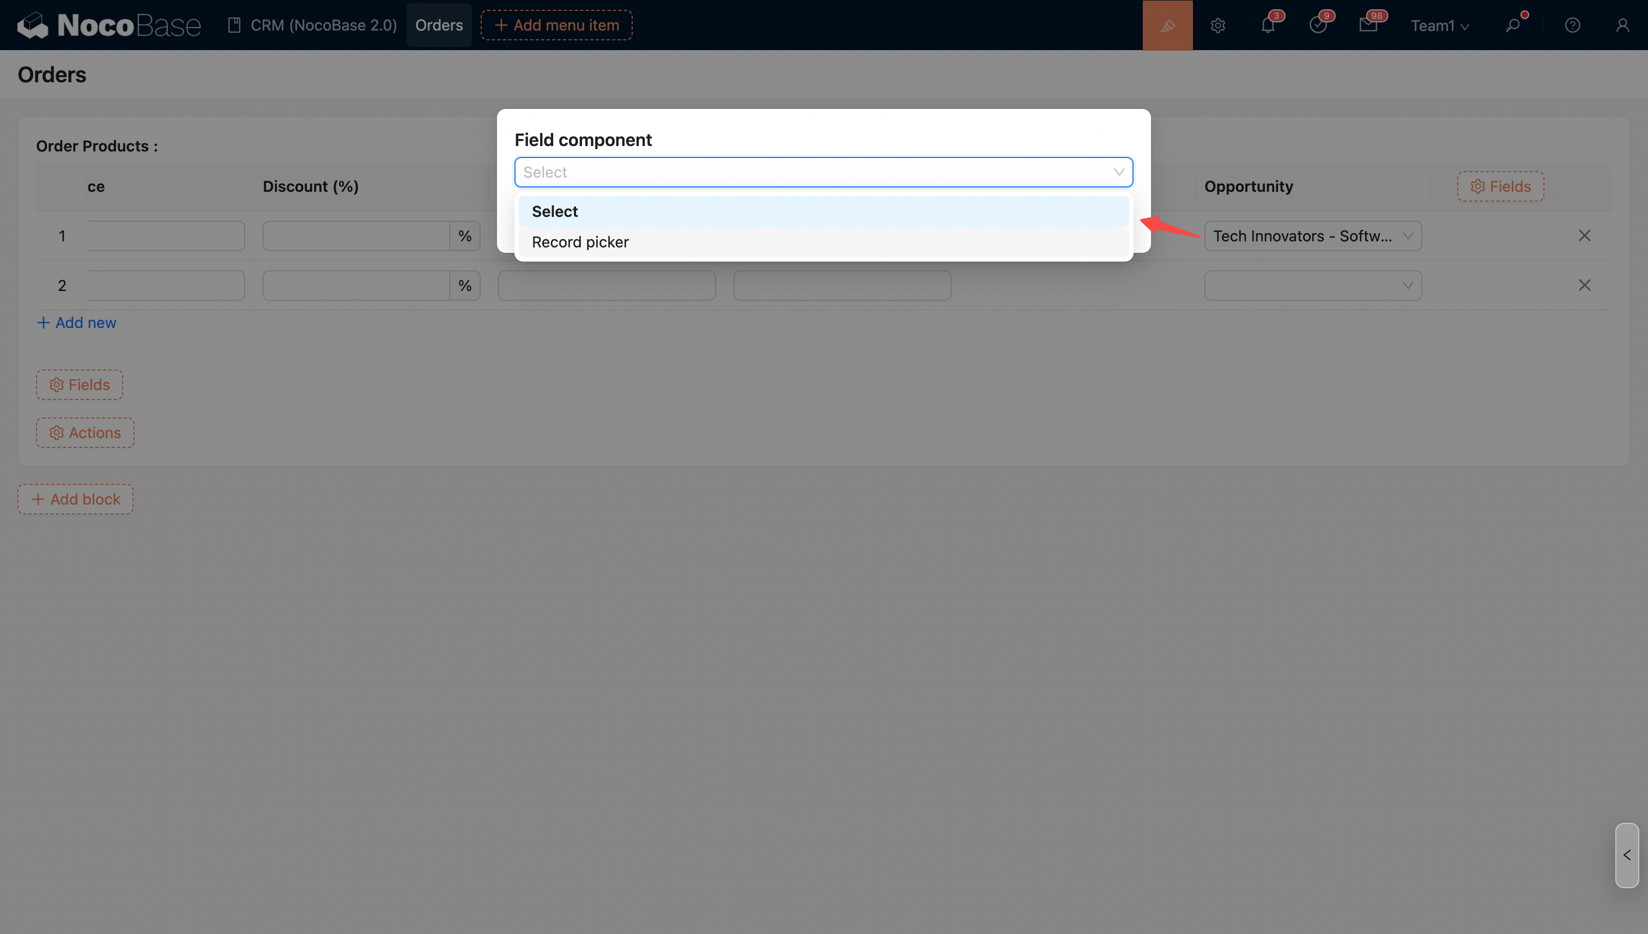
Task: Click the side panel collapse arrow handle
Action: (x=1626, y=855)
